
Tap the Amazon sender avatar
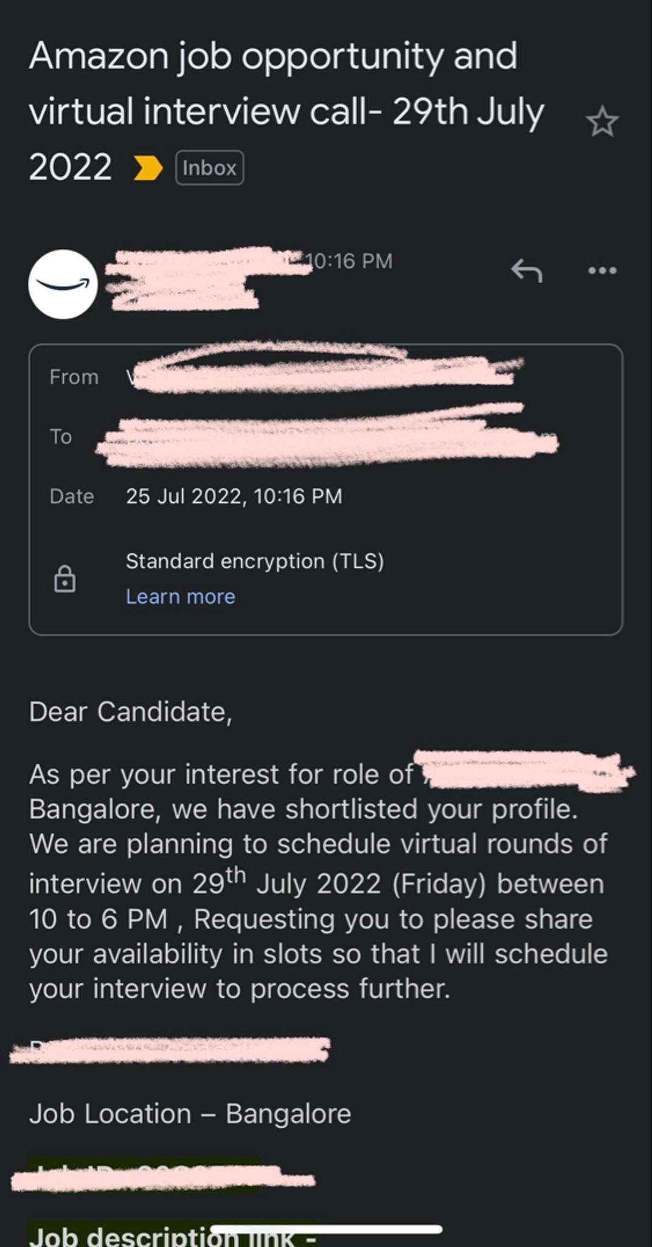pyautogui.click(x=63, y=284)
